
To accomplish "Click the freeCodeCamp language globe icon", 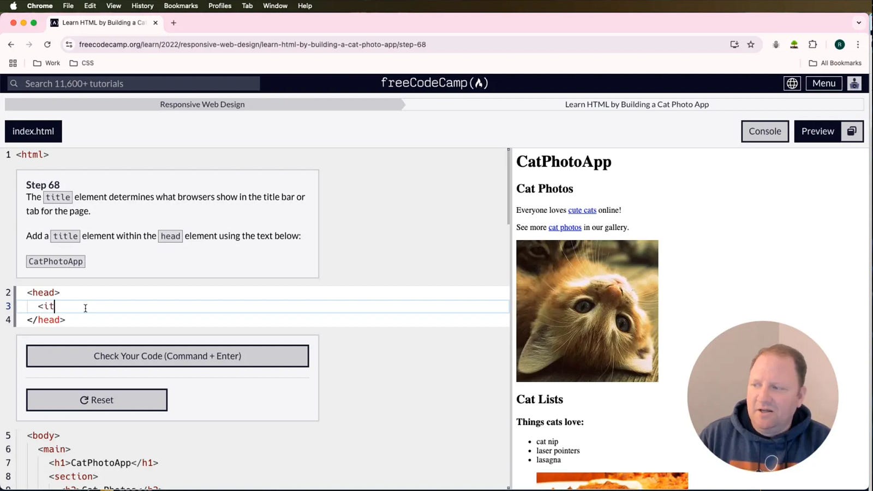I will tap(792, 83).
